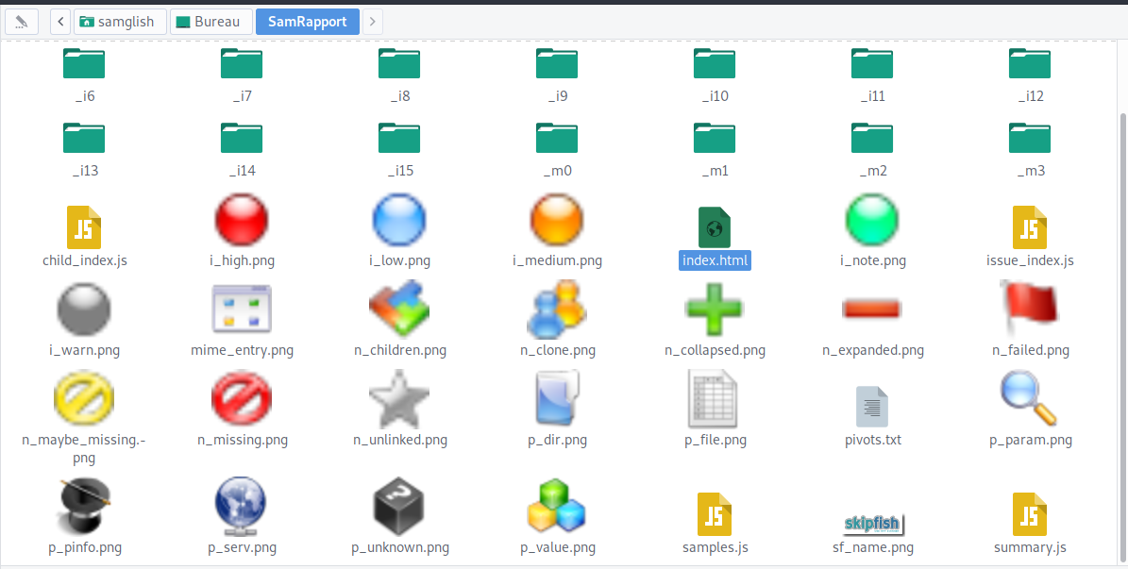The height and width of the screenshot is (569, 1128).
Task: Select the magnifier p_param.png thumbnail
Action: tap(1030, 399)
